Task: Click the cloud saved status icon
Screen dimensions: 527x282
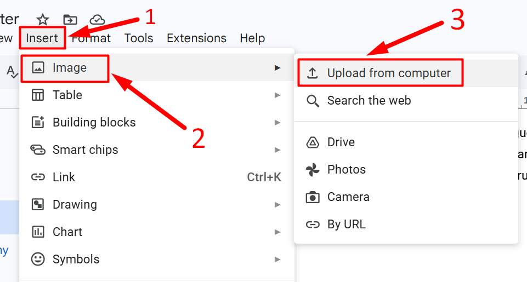Action: [x=97, y=19]
